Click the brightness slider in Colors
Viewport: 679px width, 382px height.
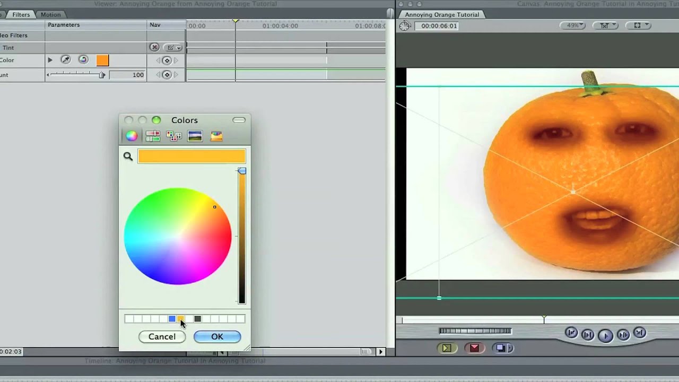tap(242, 237)
